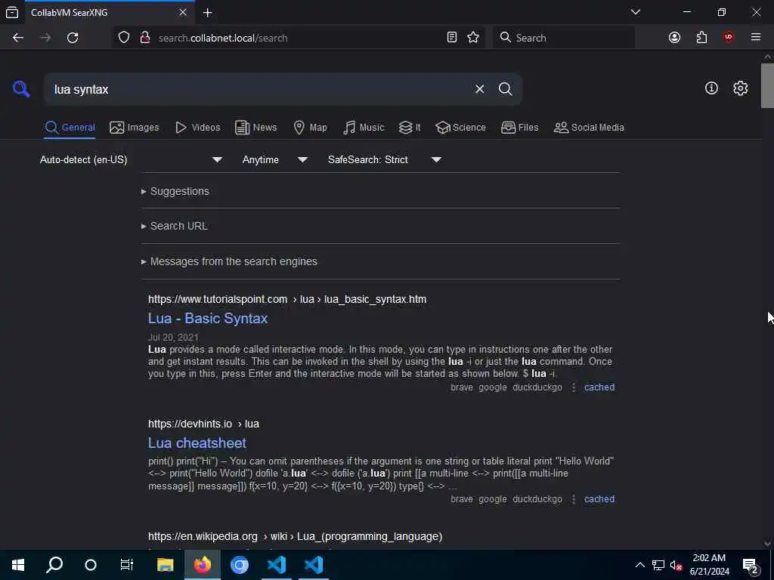
Task: Switch to the It tab
Action: [410, 127]
